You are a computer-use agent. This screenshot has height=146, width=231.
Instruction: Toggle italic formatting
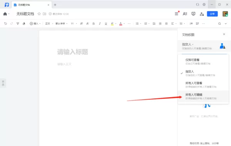[100, 24]
